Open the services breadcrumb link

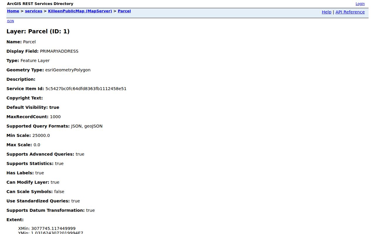(x=34, y=11)
